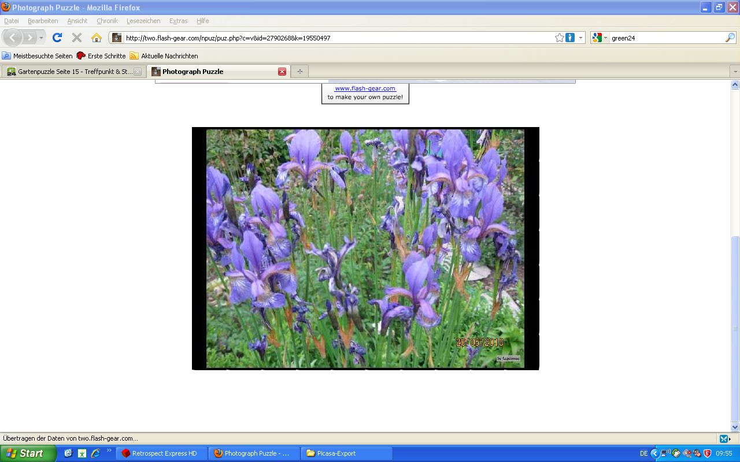This screenshot has width=740, height=462.
Task: Close the Photograph Puzzle tab
Action: [x=282, y=72]
